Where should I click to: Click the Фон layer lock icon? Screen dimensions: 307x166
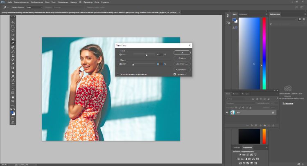click(273, 112)
